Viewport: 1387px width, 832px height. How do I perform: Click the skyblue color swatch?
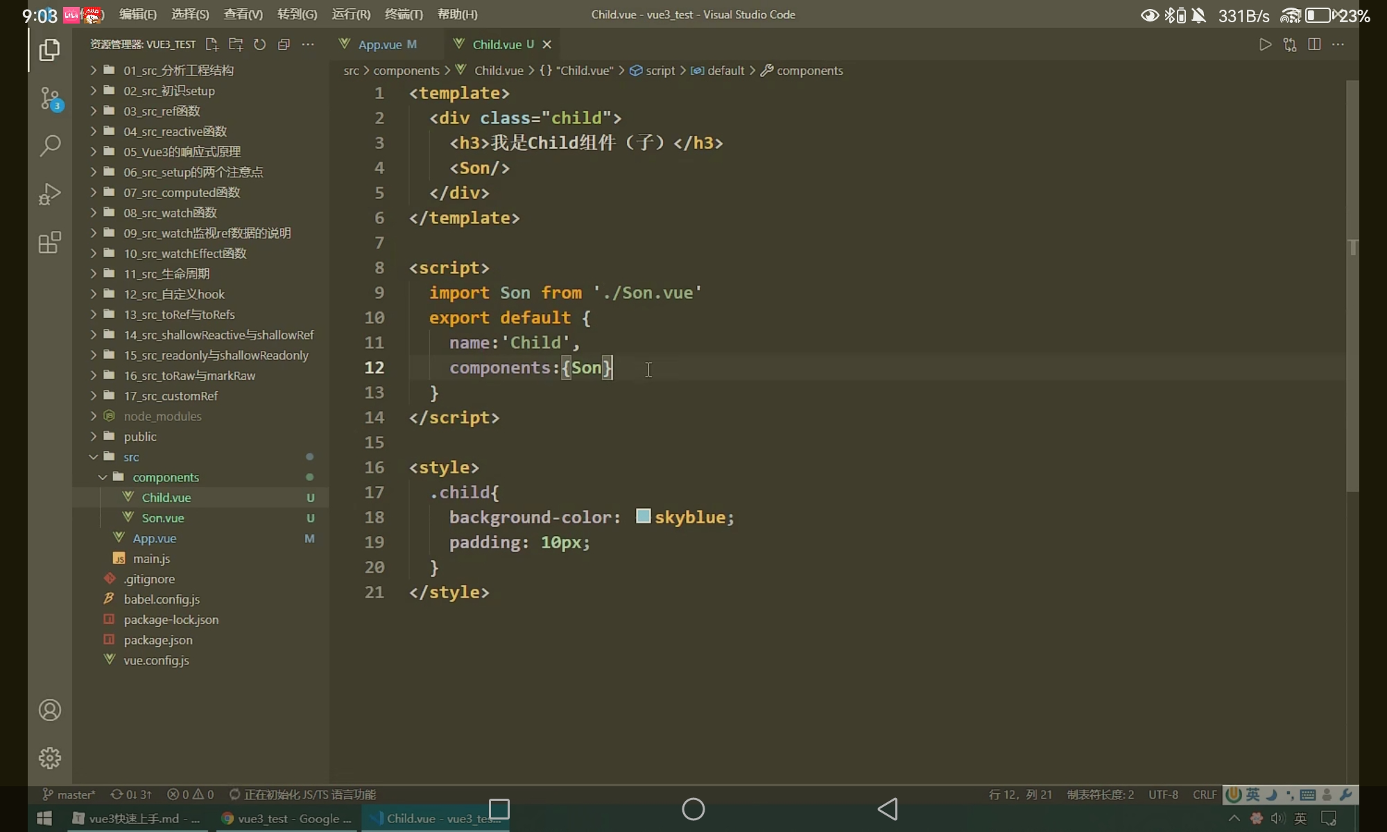[643, 517]
